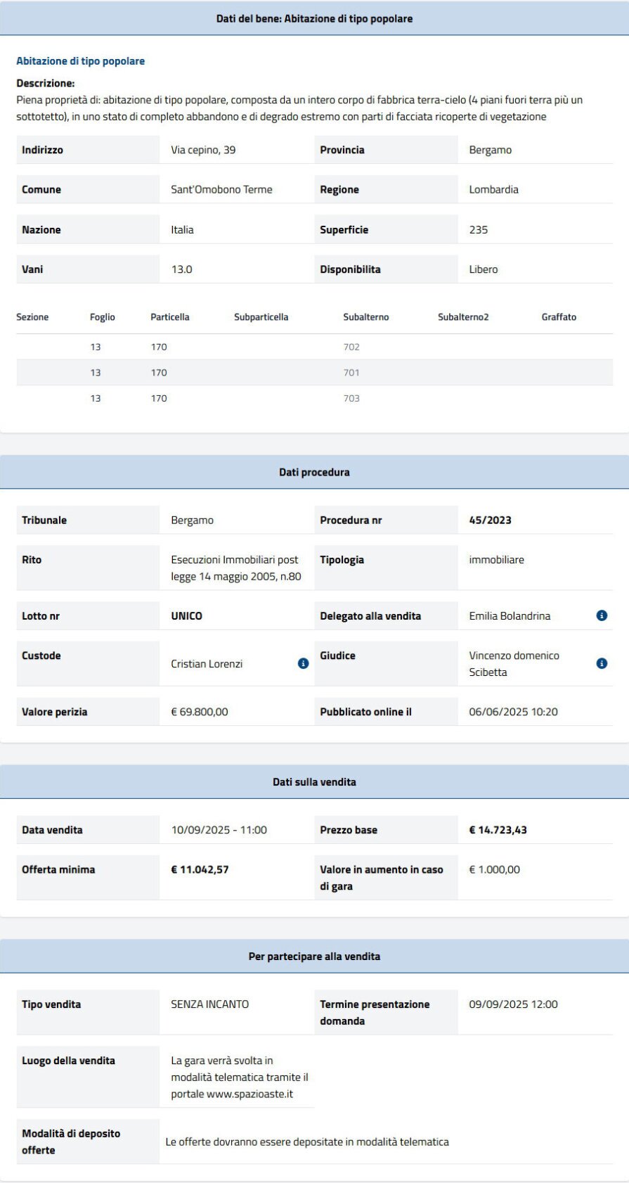Click 'Particella' column header
Image resolution: width=629 pixels, height=1183 pixels.
click(x=169, y=317)
